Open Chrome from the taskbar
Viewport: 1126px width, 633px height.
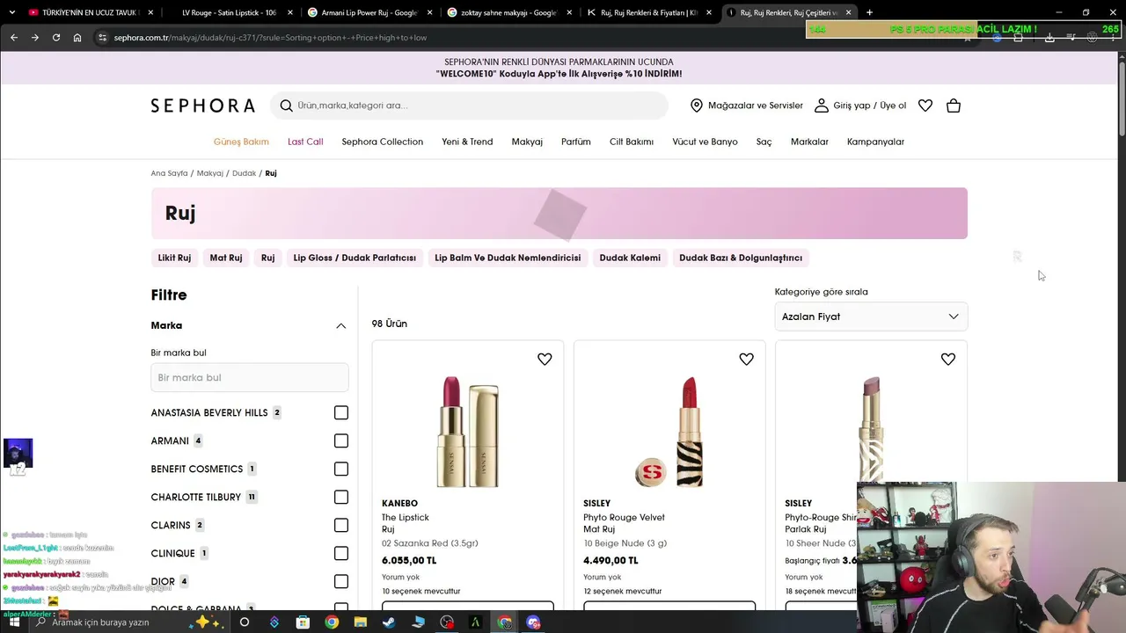[x=332, y=622]
